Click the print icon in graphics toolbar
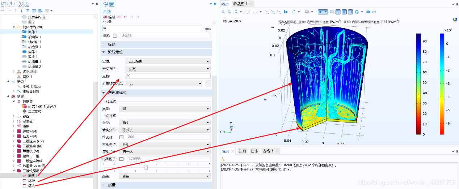The image size is (459, 189). [x=374, y=12]
